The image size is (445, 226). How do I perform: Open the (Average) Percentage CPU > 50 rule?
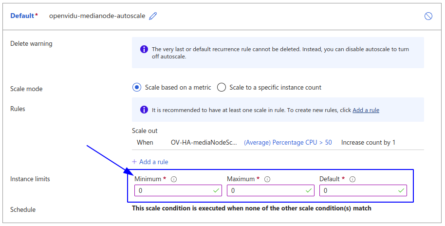(288, 143)
